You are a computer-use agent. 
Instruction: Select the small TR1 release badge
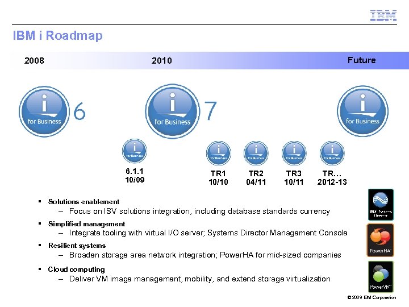(x=219, y=153)
